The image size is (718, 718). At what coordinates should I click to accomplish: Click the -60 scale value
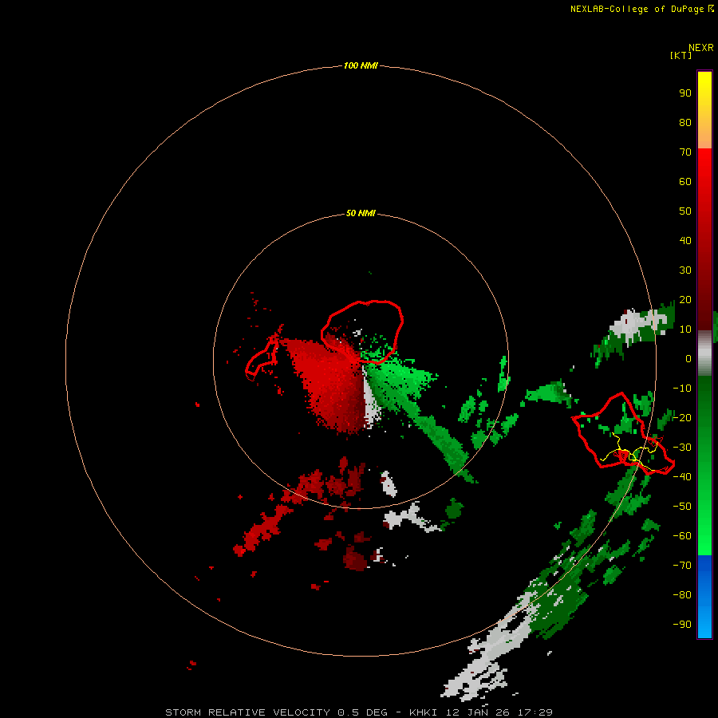coord(682,536)
